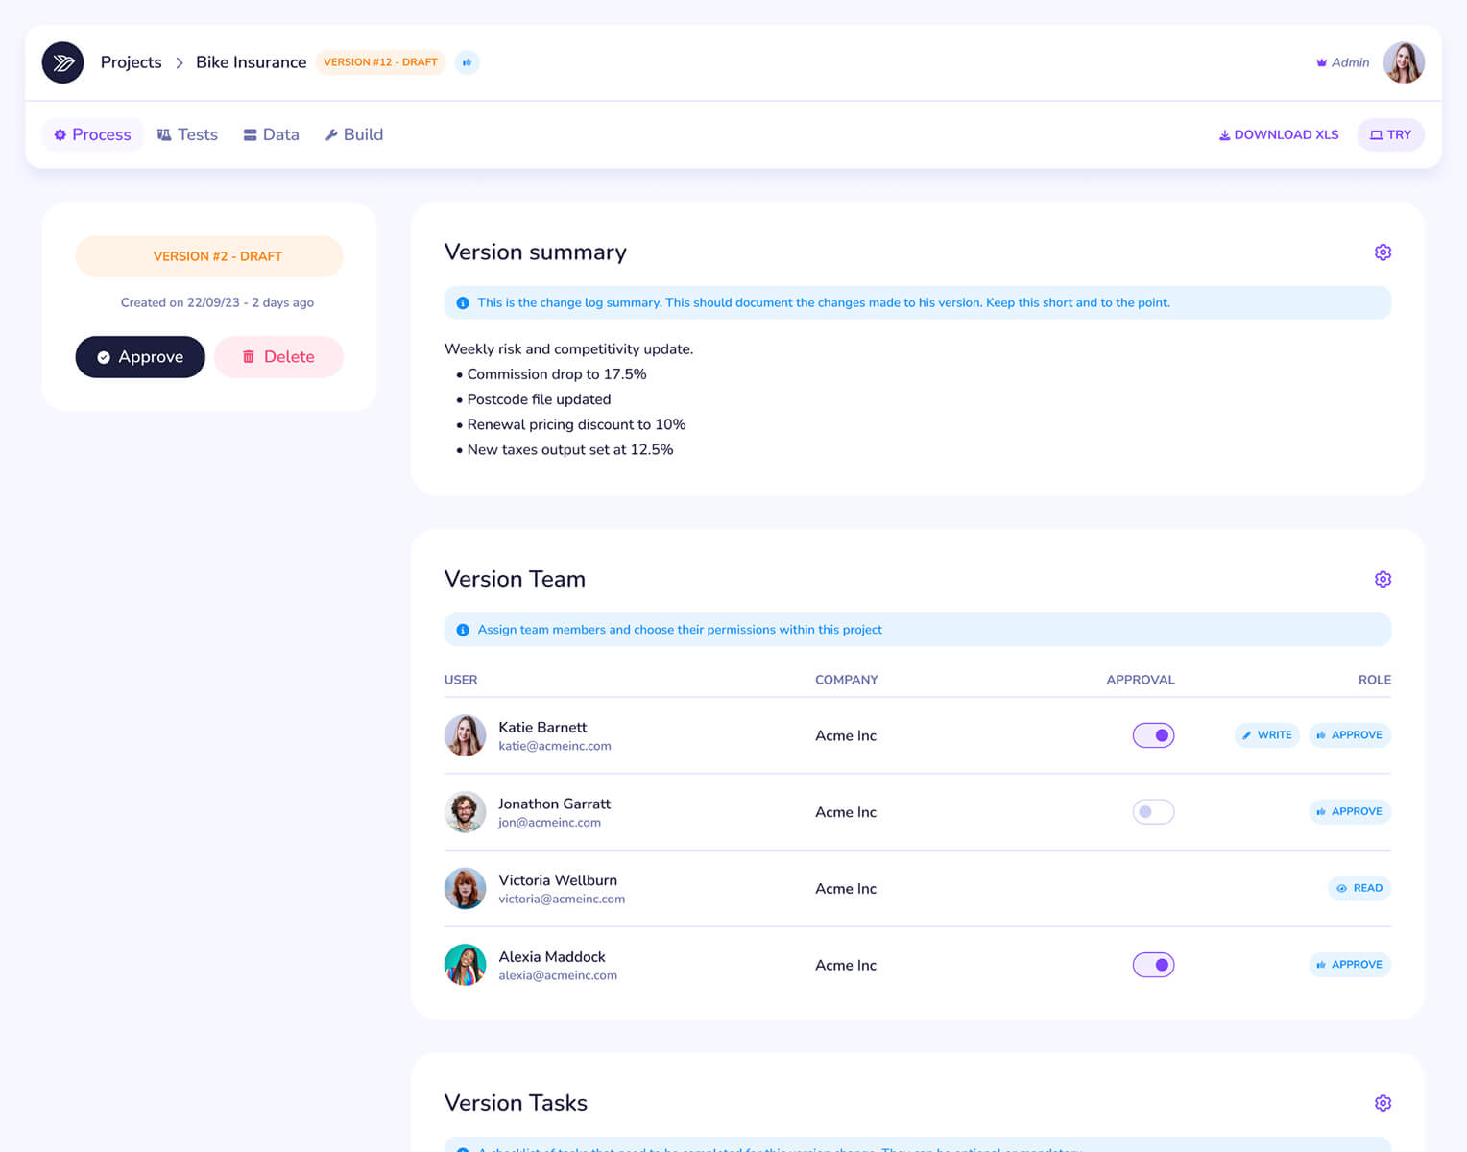The height and width of the screenshot is (1152, 1467).
Task: Click the jon@acmeinc.com email
Action: [549, 823]
